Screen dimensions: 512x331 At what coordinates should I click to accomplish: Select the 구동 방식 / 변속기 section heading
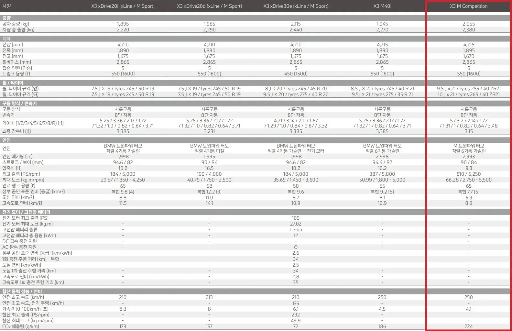coord(19,104)
